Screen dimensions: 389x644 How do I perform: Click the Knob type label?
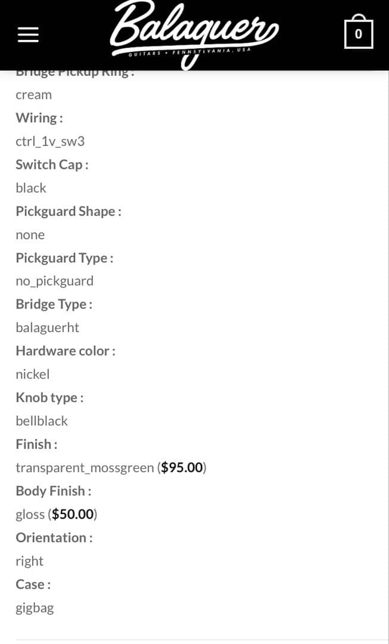coord(49,397)
